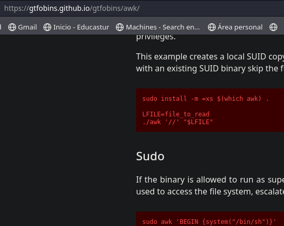Click the globe icon of the Machines bookmark
Image resolution: width=284 pixels, height=226 pixels.
pos(119,27)
